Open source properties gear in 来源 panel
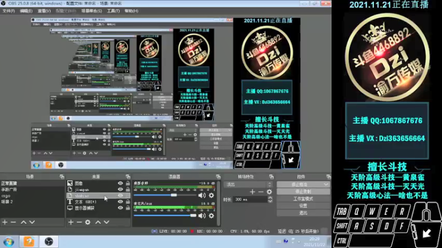This screenshot has width=442, height=248. pyautogui.click(x=88, y=222)
